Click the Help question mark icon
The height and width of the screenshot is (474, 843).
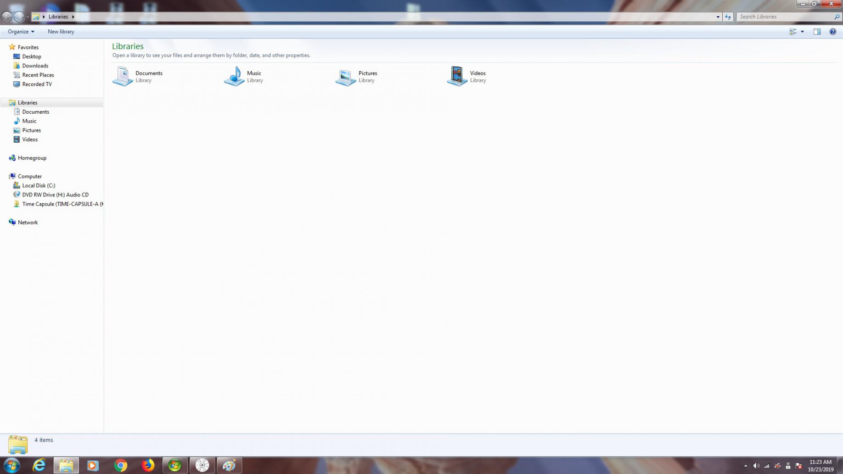(832, 32)
